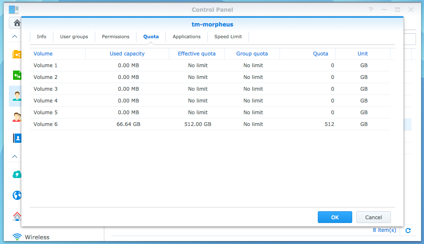Open the Shared Folder sidebar icon
Viewport: 424px width, 244px height.
click(17, 54)
